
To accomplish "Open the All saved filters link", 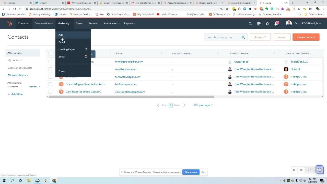I will pyautogui.click(x=18, y=75).
